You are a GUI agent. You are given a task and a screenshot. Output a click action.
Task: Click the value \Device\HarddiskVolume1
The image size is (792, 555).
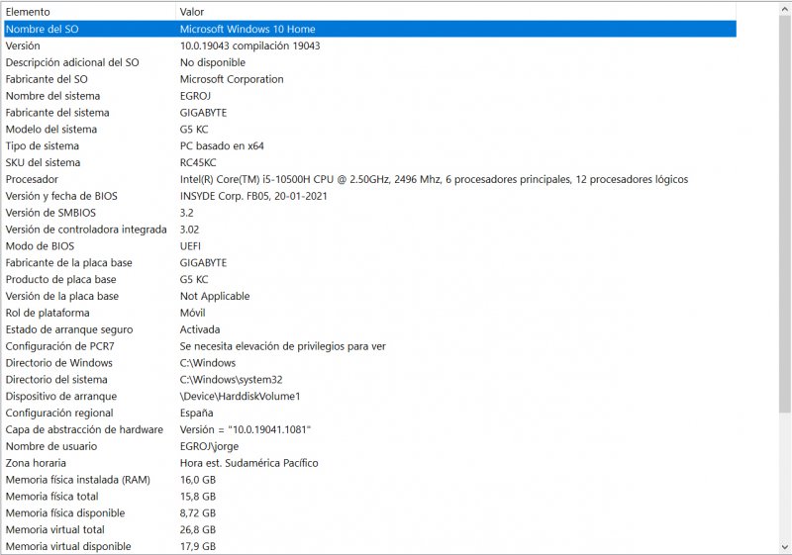pyautogui.click(x=240, y=396)
